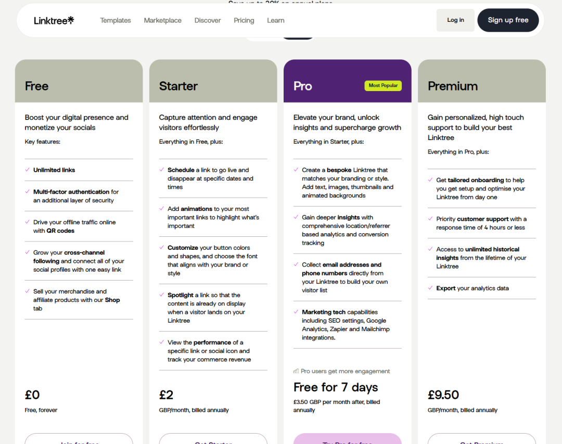Click the 'Customize your button colors' feature
Image resolution: width=562 pixels, height=444 pixels.
coord(212,260)
